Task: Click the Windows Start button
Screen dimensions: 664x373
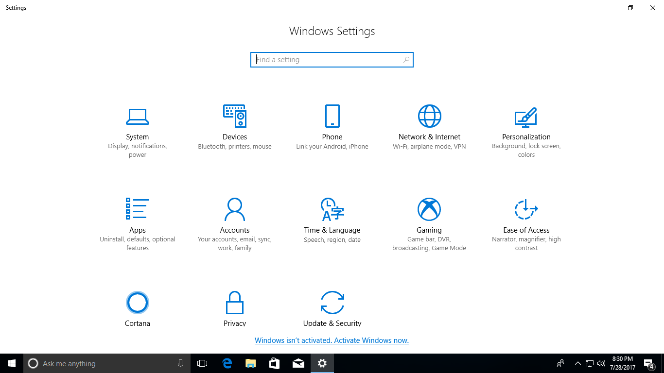Action: pyautogui.click(x=12, y=363)
